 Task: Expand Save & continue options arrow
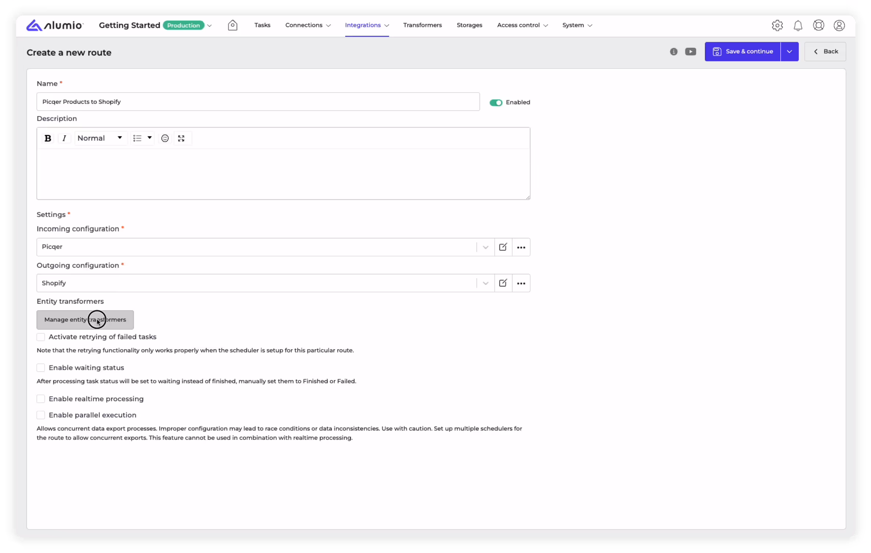click(x=789, y=52)
